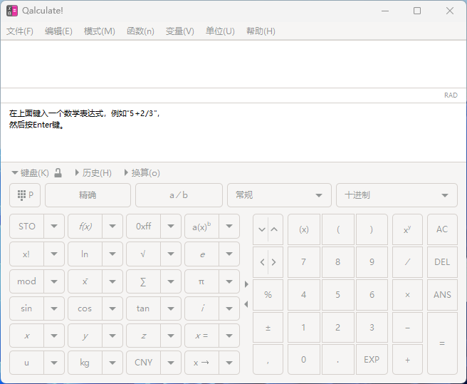Collapse the 键盘(K) keypad section
This screenshot has width=467, height=384.
30,173
